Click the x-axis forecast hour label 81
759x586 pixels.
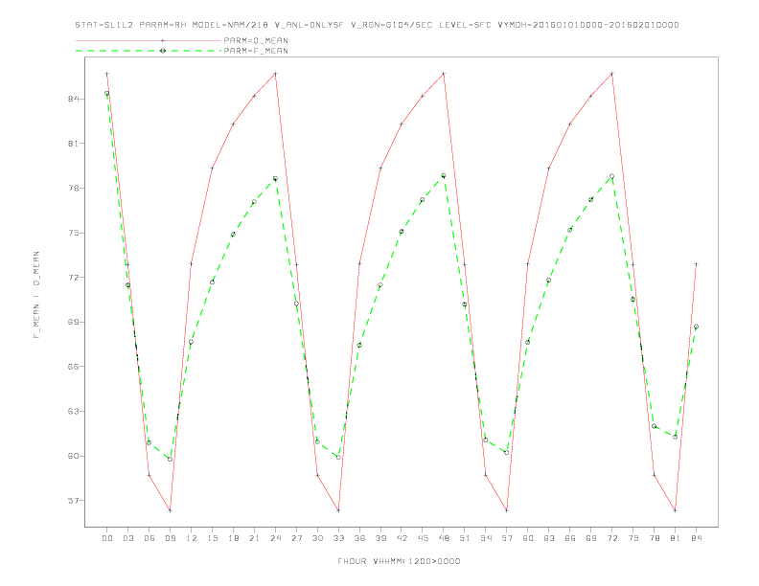pos(676,538)
